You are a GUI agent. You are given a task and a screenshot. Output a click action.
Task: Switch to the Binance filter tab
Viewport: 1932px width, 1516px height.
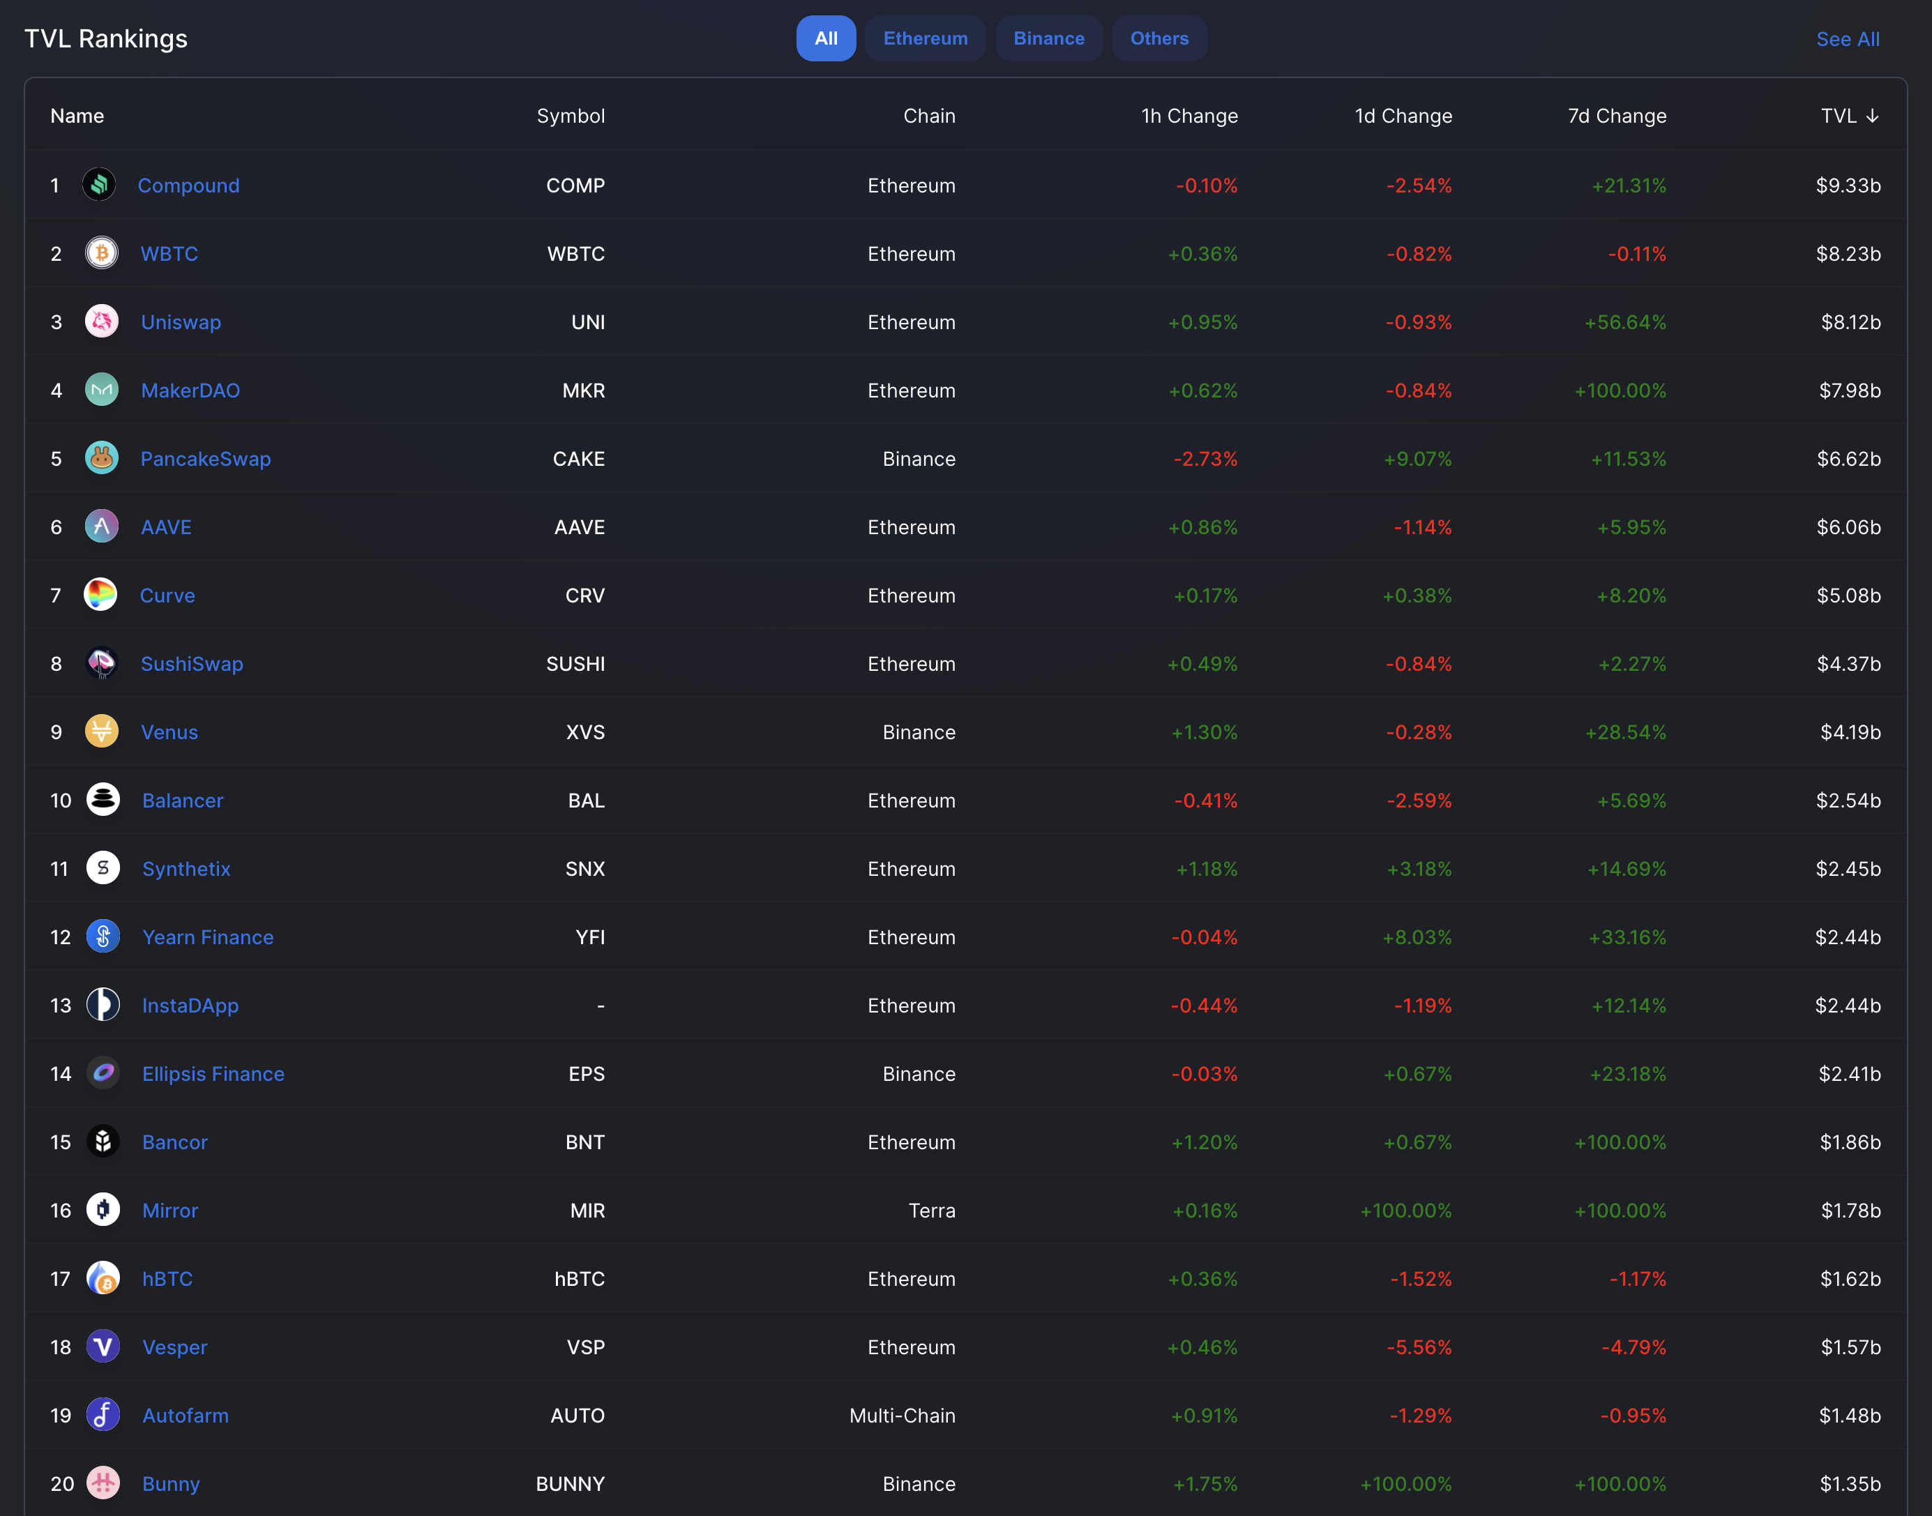click(x=1048, y=38)
